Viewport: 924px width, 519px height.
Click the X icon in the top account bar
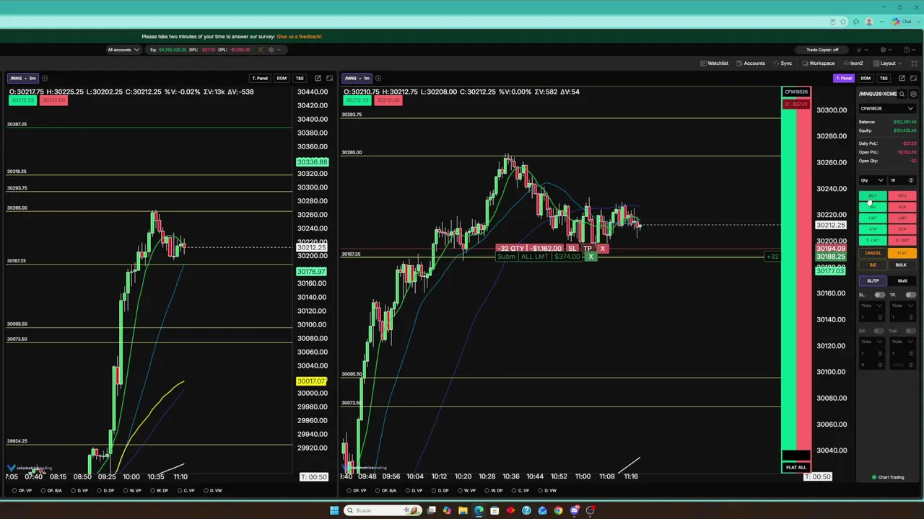pos(261,50)
